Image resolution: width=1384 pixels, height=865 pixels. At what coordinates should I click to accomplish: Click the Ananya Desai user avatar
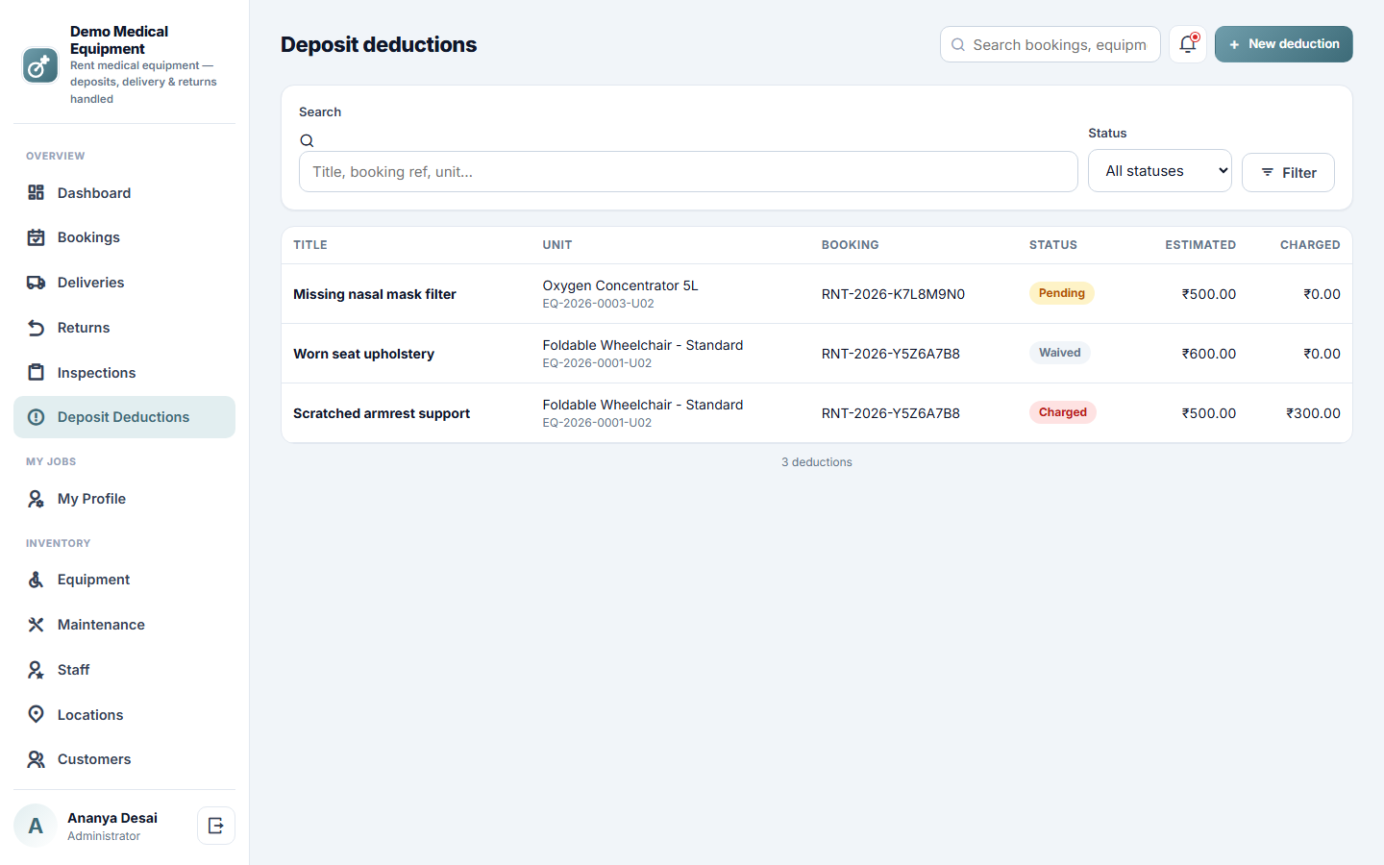click(x=36, y=826)
